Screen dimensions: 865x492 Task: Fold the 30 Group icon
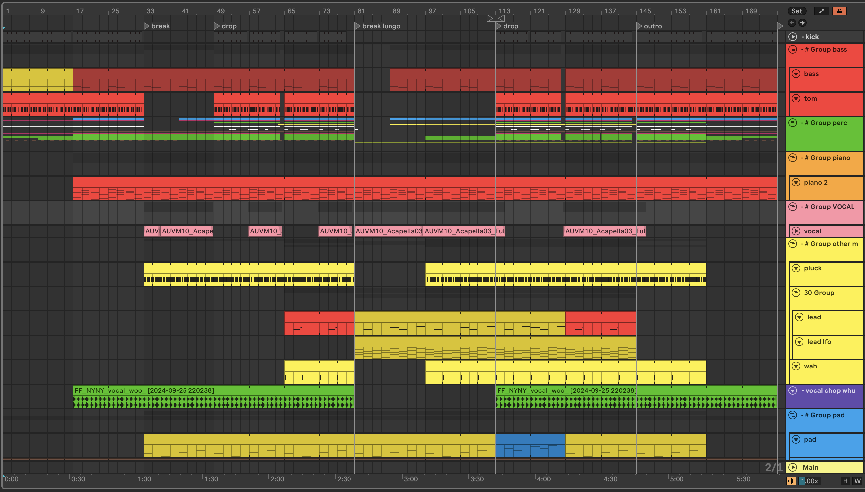796,293
